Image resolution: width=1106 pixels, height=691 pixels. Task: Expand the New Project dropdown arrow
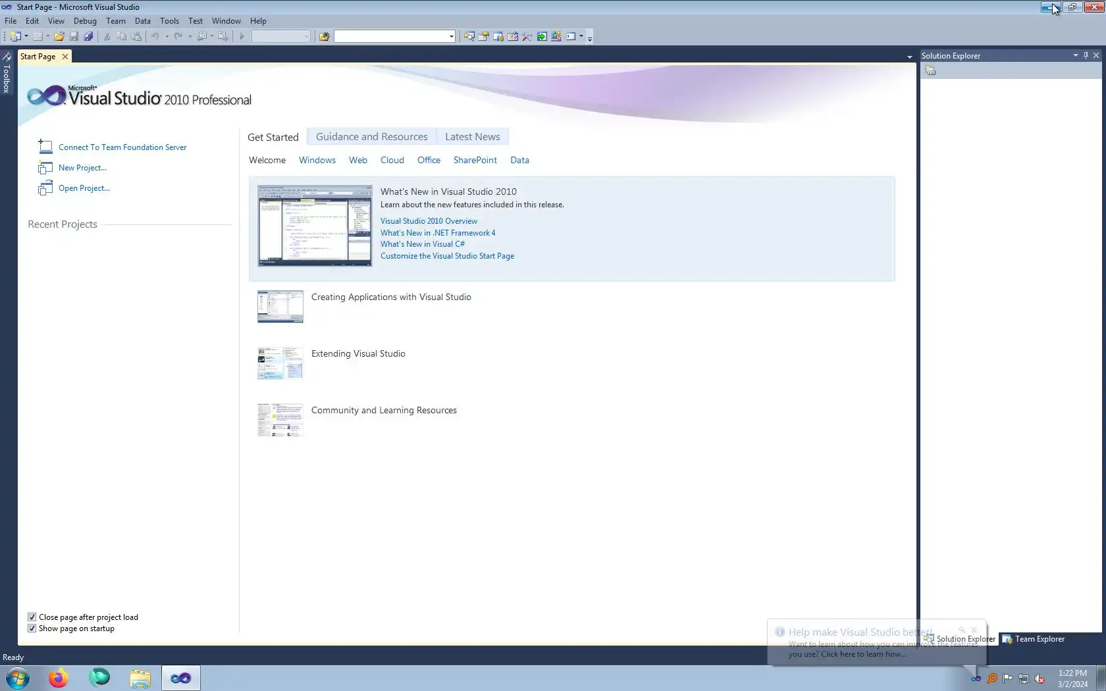[26, 37]
